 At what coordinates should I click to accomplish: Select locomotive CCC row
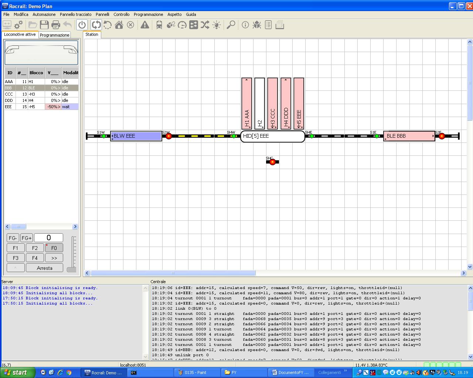coord(41,94)
